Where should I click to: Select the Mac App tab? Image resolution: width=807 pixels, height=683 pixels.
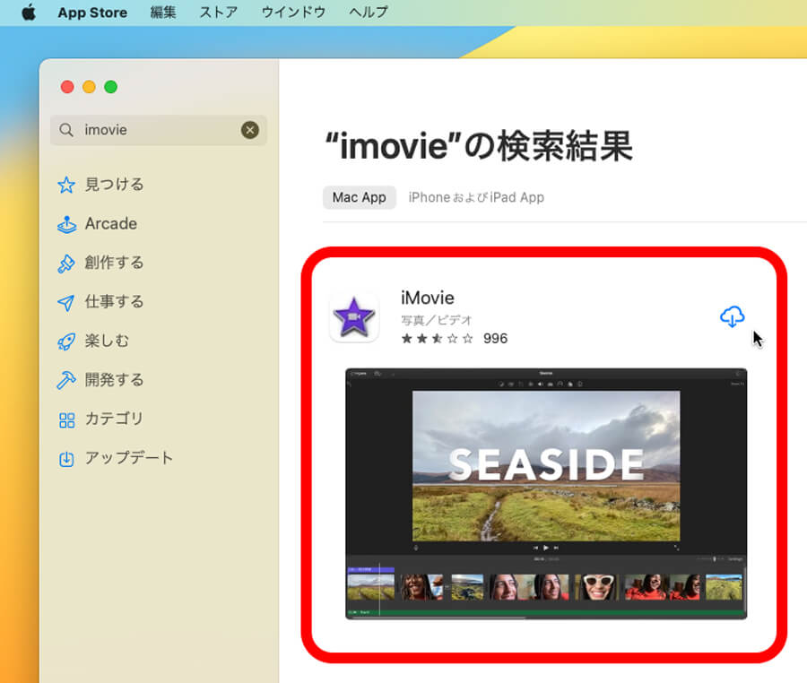coord(360,197)
